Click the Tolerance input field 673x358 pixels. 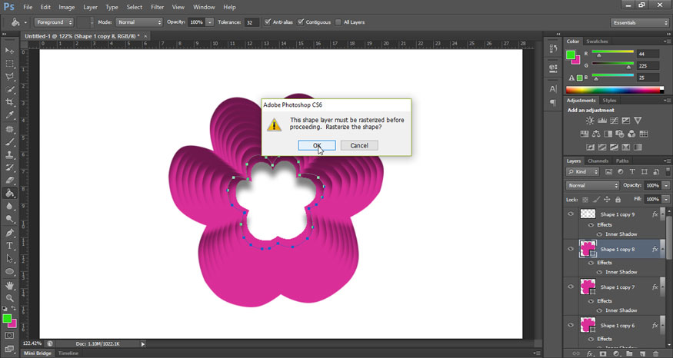pyautogui.click(x=252, y=22)
